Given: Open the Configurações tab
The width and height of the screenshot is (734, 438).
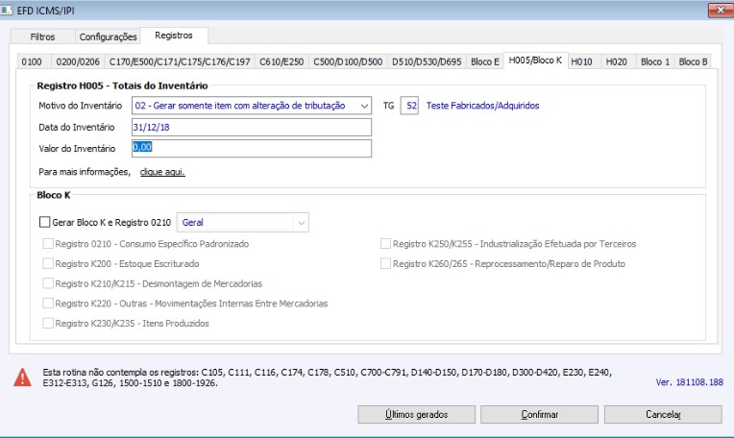Looking at the screenshot, I should click(108, 36).
